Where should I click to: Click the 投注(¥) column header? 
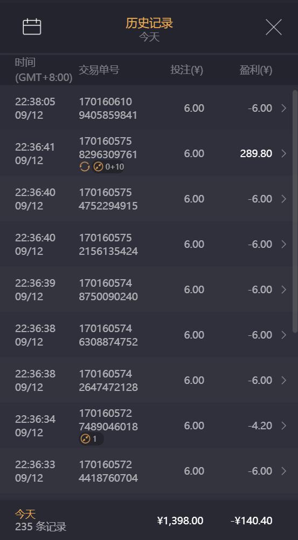point(186,70)
